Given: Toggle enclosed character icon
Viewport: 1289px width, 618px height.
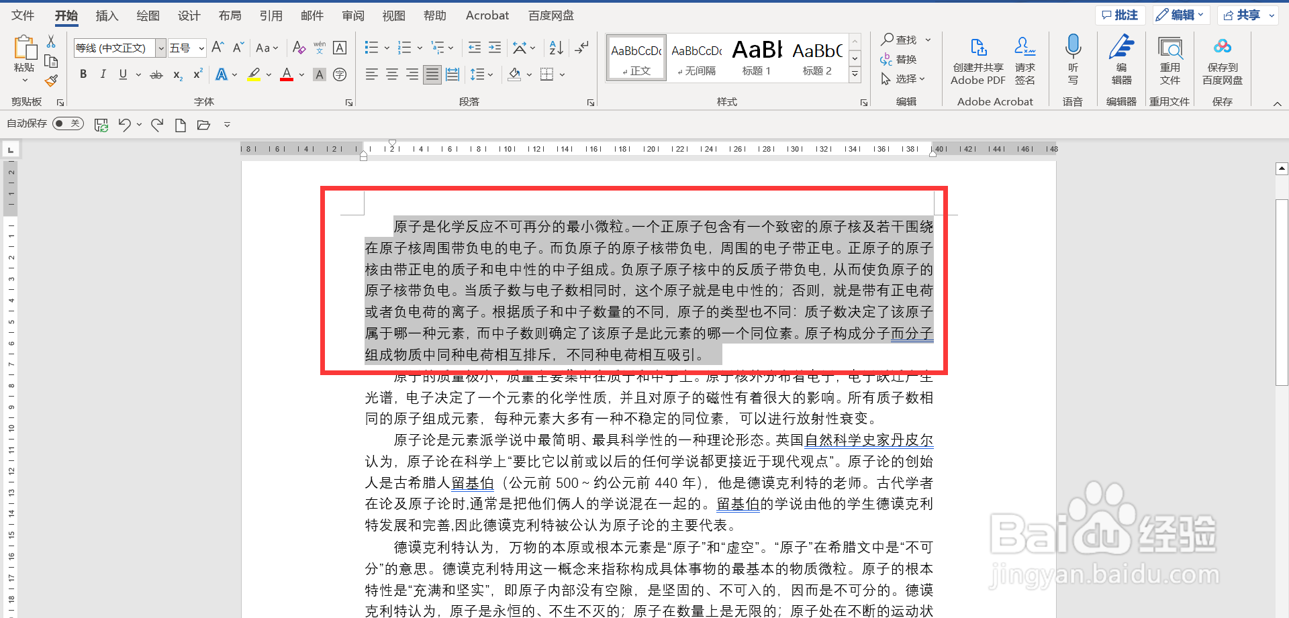Looking at the screenshot, I should [x=340, y=74].
